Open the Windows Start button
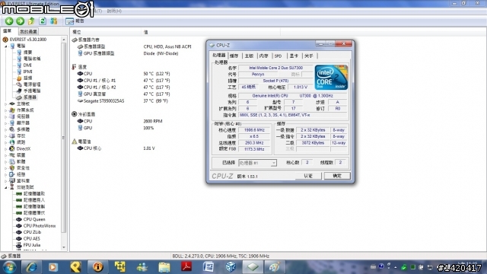 pos(8,267)
